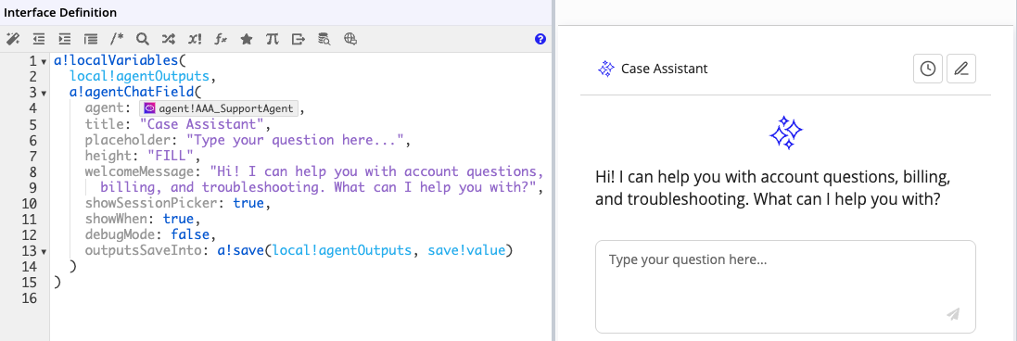
Task: Click save!value in line 13
Action: pos(466,251)
